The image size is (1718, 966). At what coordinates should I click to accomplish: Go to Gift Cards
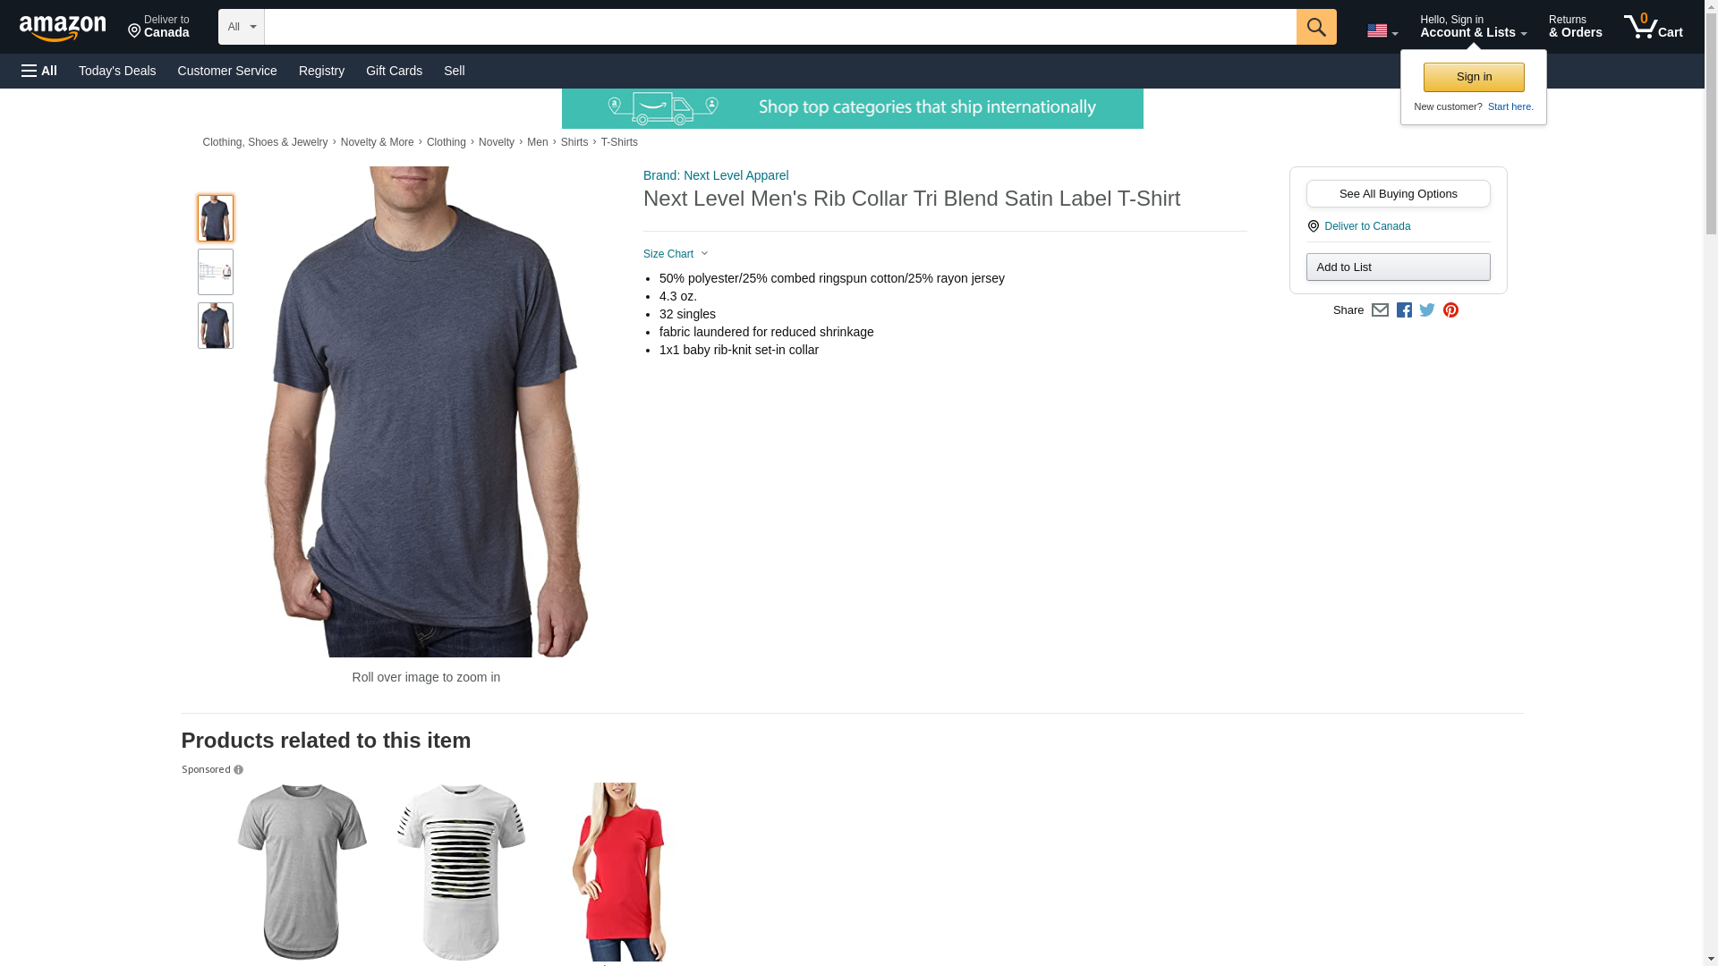coord(394,71)
